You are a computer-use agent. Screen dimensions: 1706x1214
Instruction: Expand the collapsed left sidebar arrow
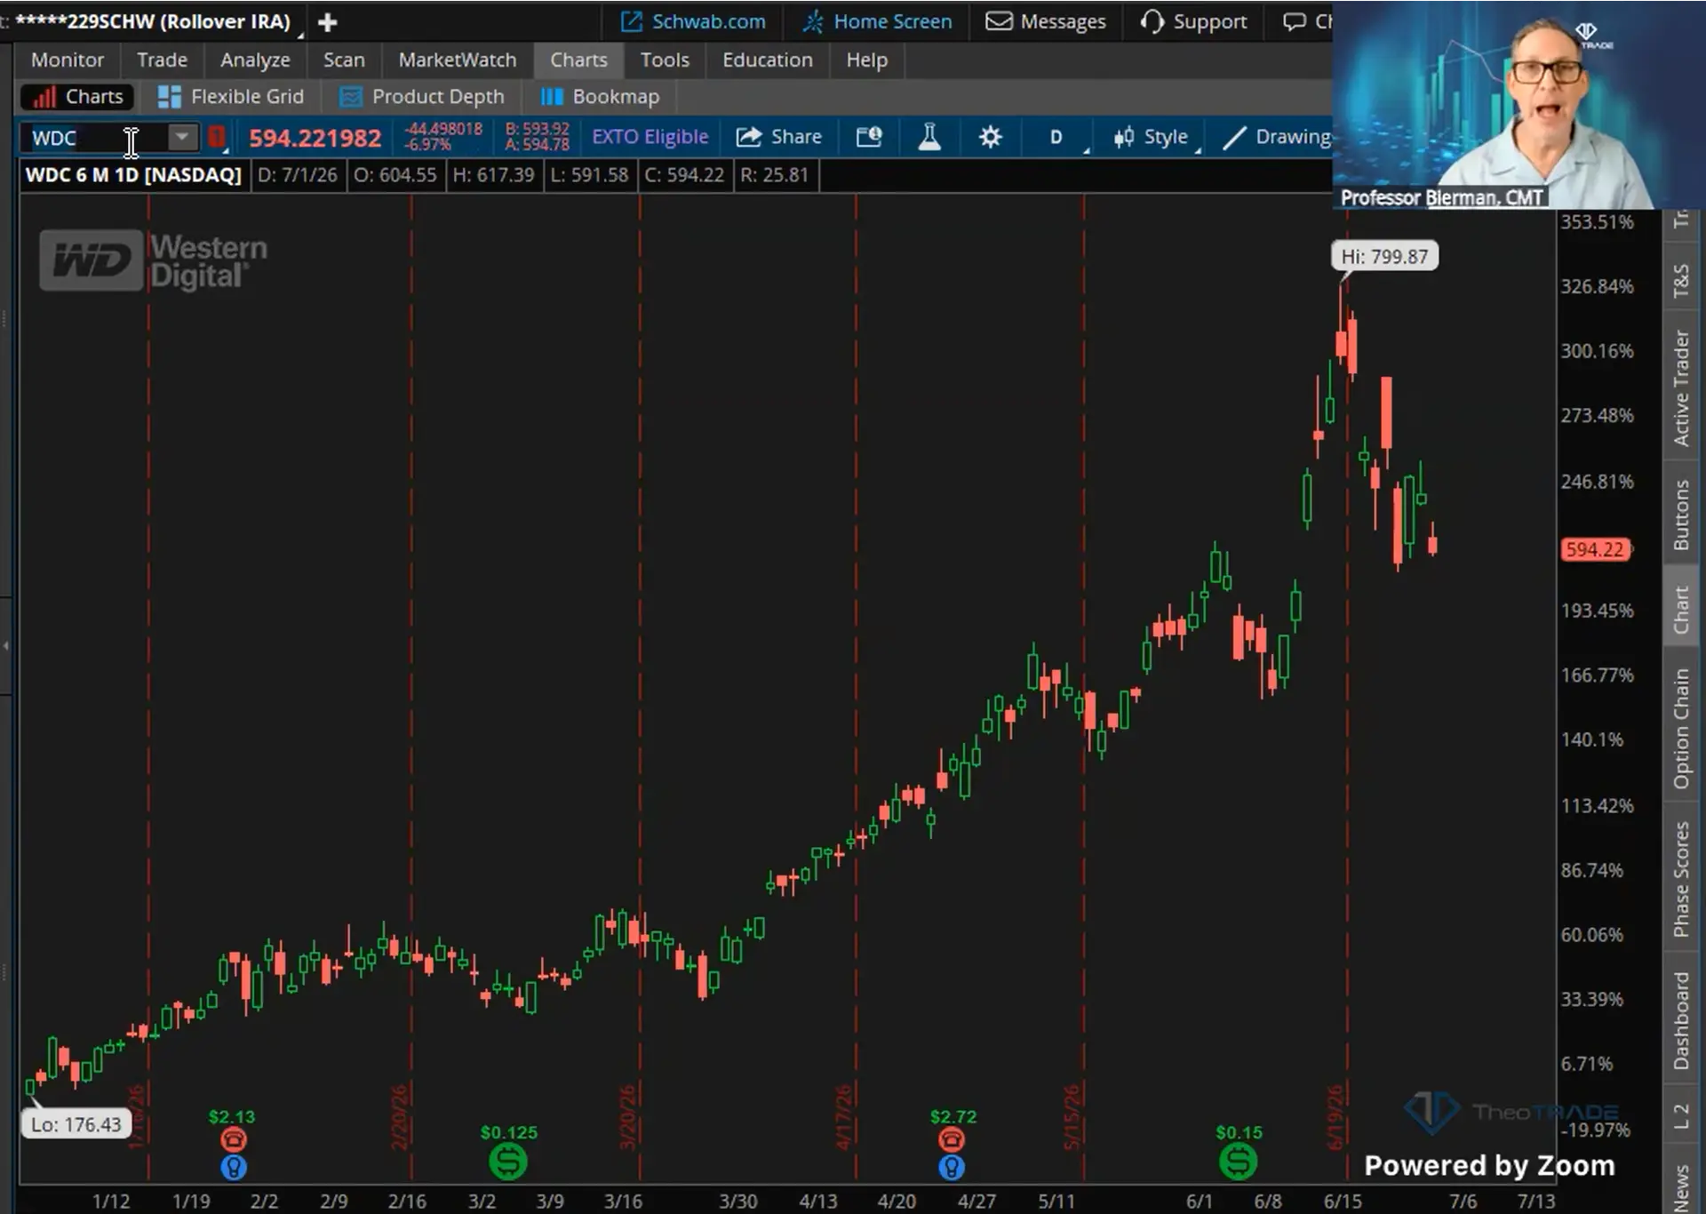[6, 645]
